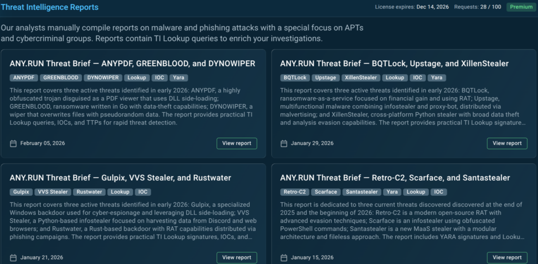Click the Threat Intelligence Reports heading
This screenshot has width=538, height=264.
click(49, 7)
